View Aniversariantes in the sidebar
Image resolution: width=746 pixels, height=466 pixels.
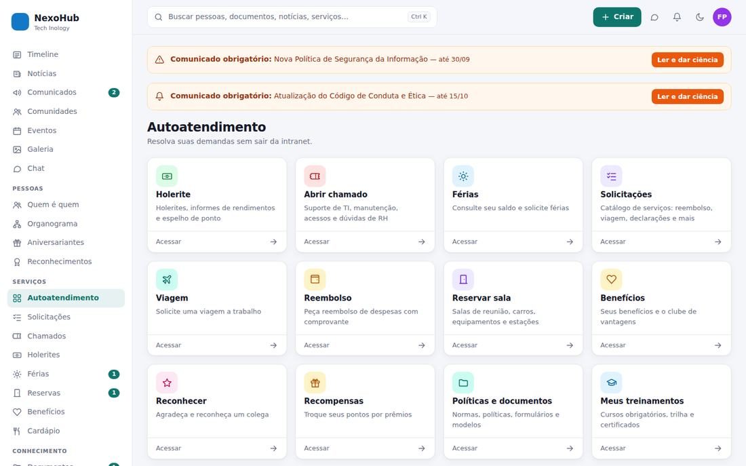tap(66, 242)
